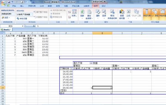Switch to the Design (设计) ribbon tab
The width and height of the screenshot is (166, 105).
103,6
